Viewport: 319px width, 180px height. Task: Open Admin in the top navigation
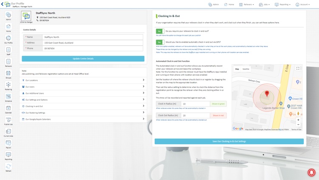pos(214,5)
